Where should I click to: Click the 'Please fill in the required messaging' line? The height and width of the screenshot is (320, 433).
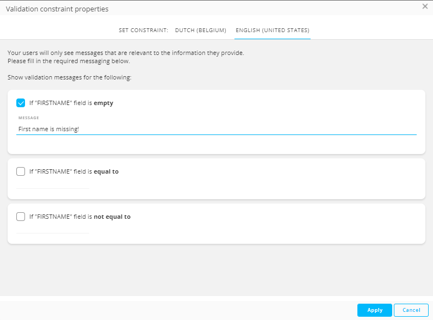click(x=69, y=61)
